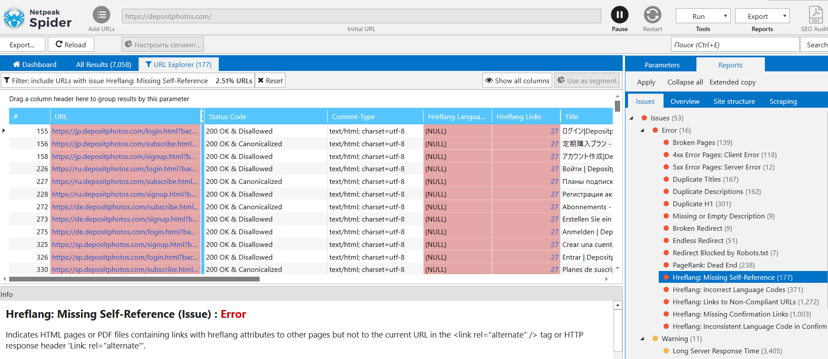Collapse the Error (16) tree node
Image resolution: width=828 pixels, height=359 pixels.
642,130
